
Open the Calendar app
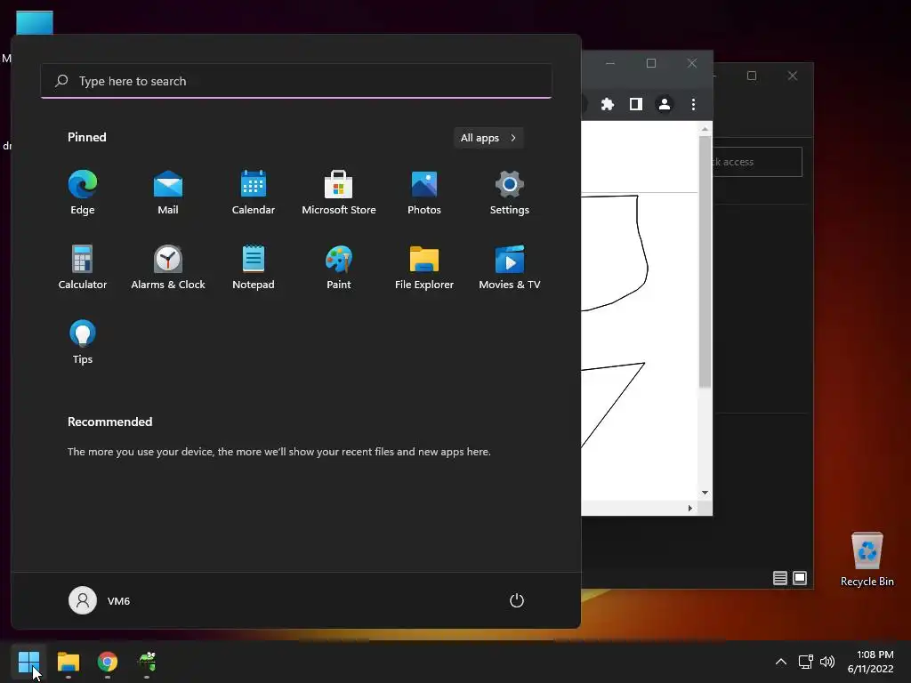254,193
